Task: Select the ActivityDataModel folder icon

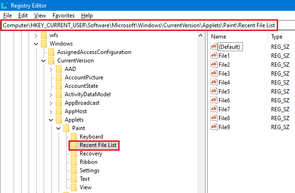Action: [59, 94]
